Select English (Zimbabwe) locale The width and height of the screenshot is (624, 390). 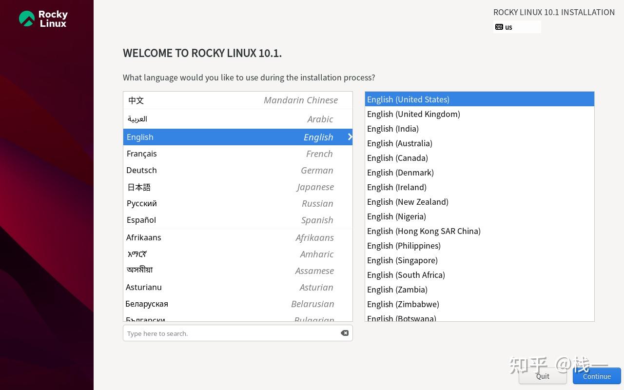pyautogui.click(x=480, y=304)
